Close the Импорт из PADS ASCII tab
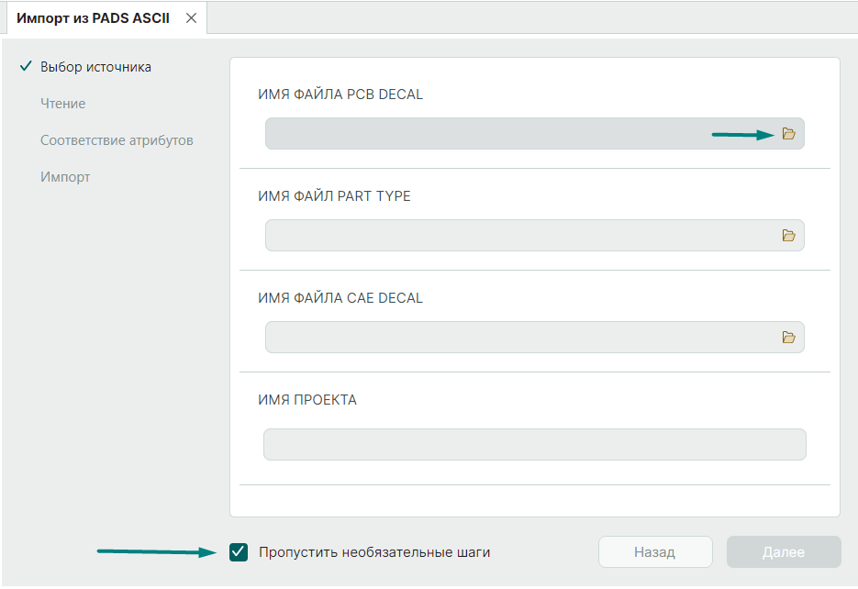The width and height of the screenshot is (858, 589). click(191, 18)
